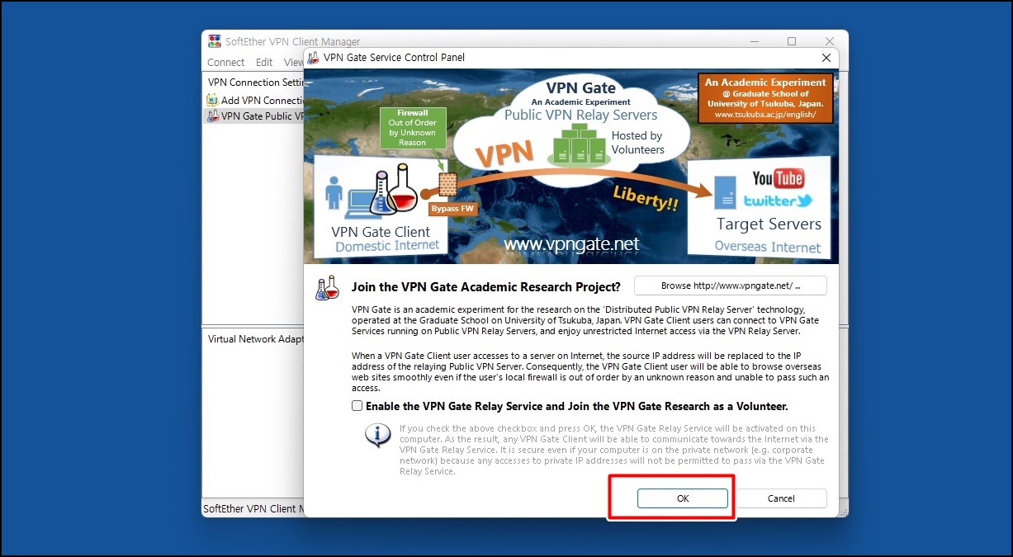Click the Firewall Out of Order green label
Viewport: 1013px width, 557px height.
tap(412, 128)
